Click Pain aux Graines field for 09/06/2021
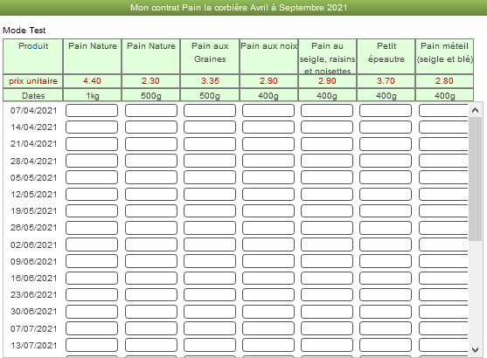The height and width of the screenshot is (358, 487). 210,262
